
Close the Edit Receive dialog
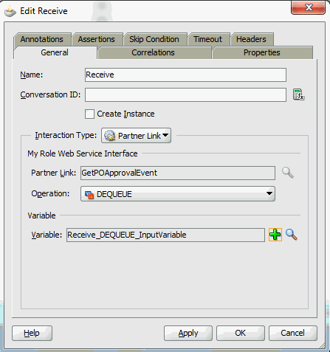[308, 7]
